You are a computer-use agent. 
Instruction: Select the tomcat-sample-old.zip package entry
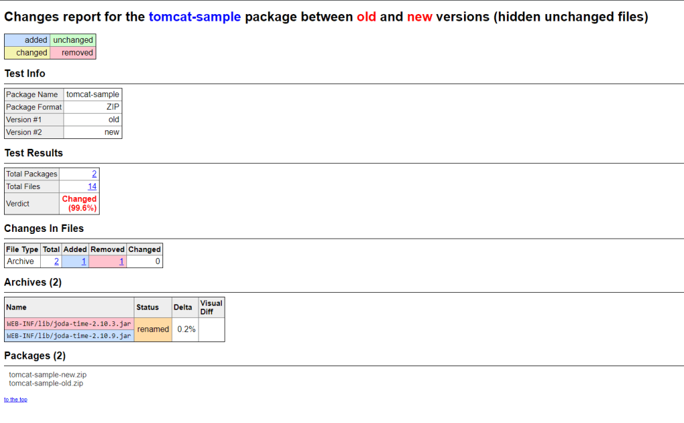point(46,383)
